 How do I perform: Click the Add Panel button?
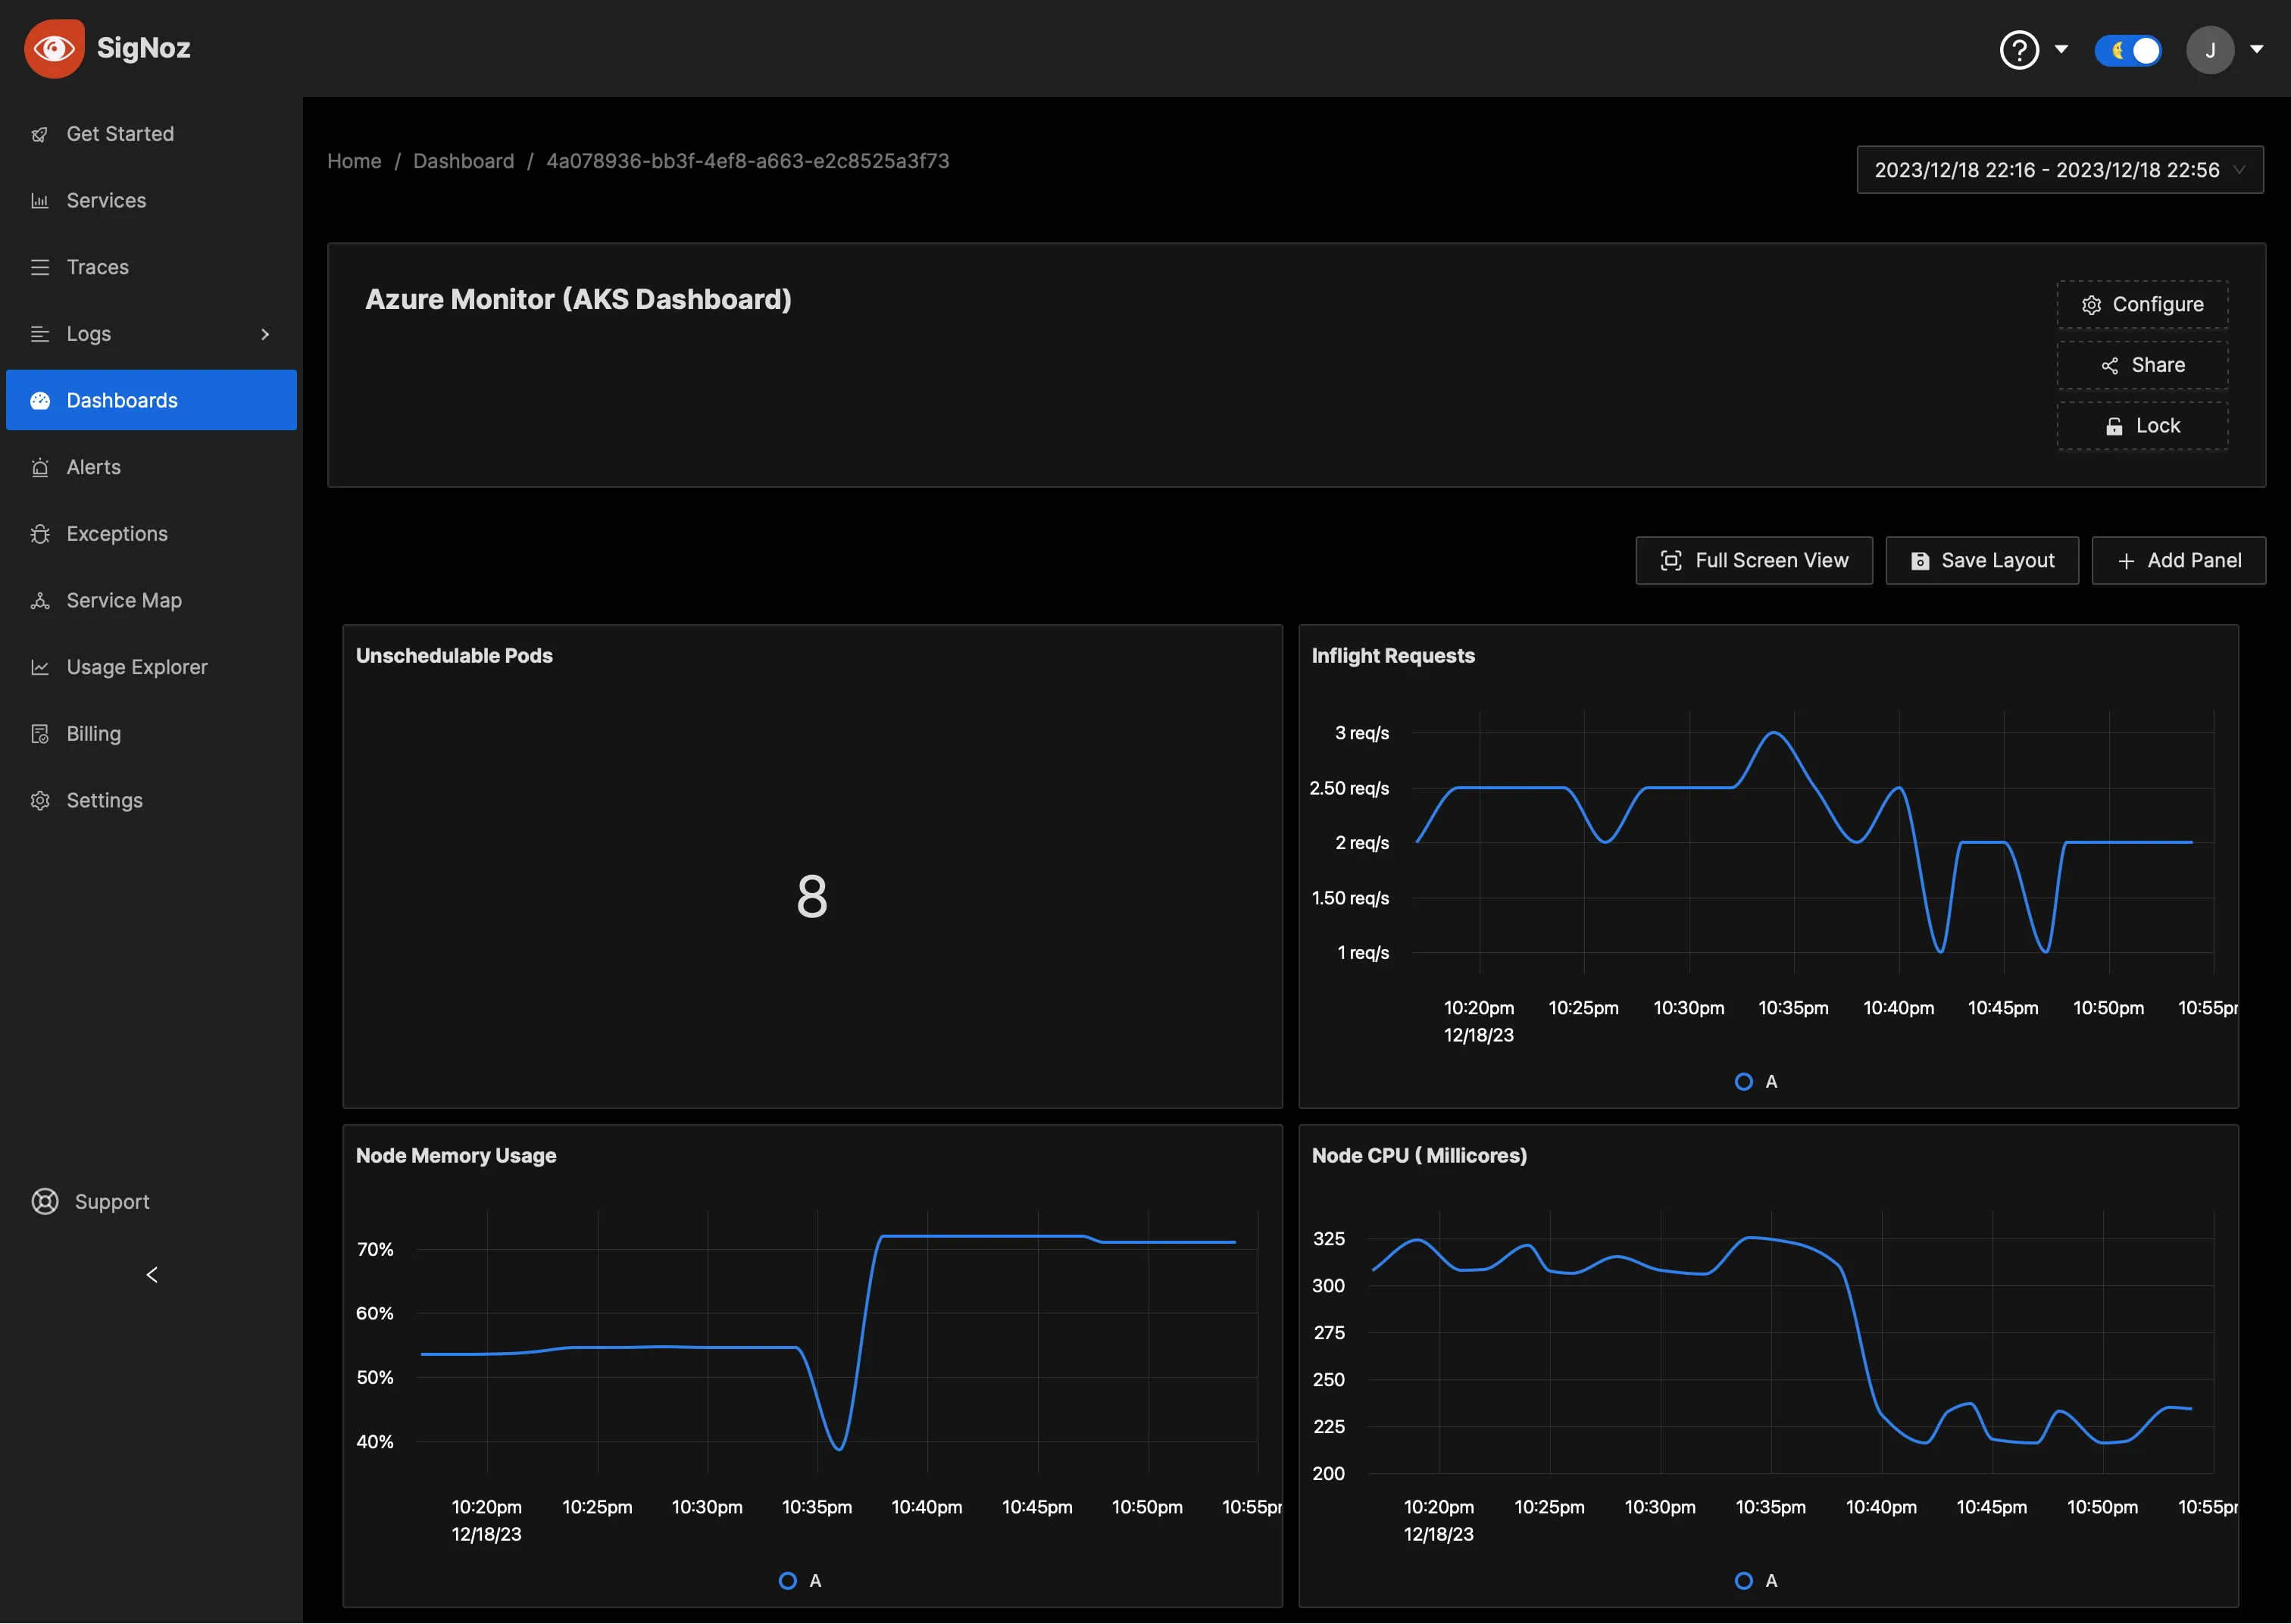pyautogui.click(x=2178, y=561)
